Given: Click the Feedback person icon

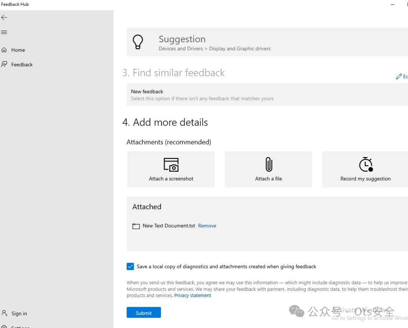Looking at the screenshot, I should pyautogui.click(x=4, y=64).
